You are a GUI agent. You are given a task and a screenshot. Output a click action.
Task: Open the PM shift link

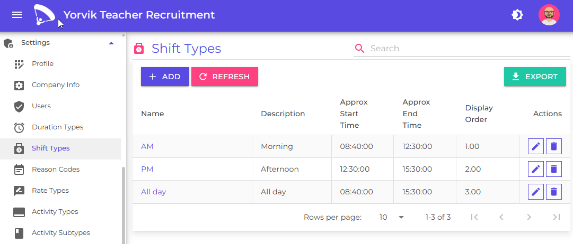[x=147, y=169]
